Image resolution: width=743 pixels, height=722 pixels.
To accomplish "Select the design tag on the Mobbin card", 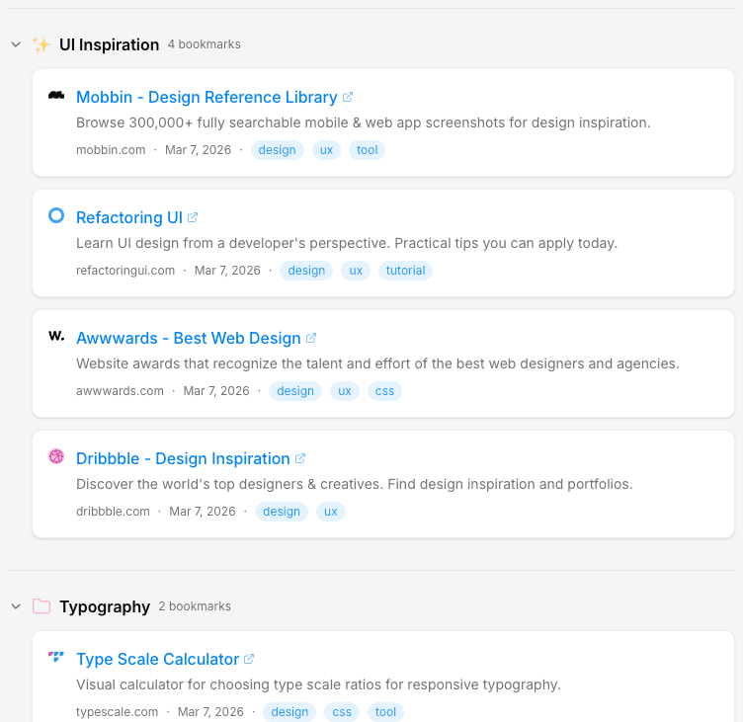I will (278, 150).
